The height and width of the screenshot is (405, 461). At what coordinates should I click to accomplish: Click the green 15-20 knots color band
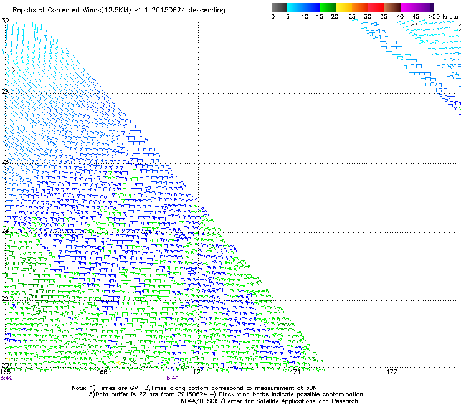328,7
